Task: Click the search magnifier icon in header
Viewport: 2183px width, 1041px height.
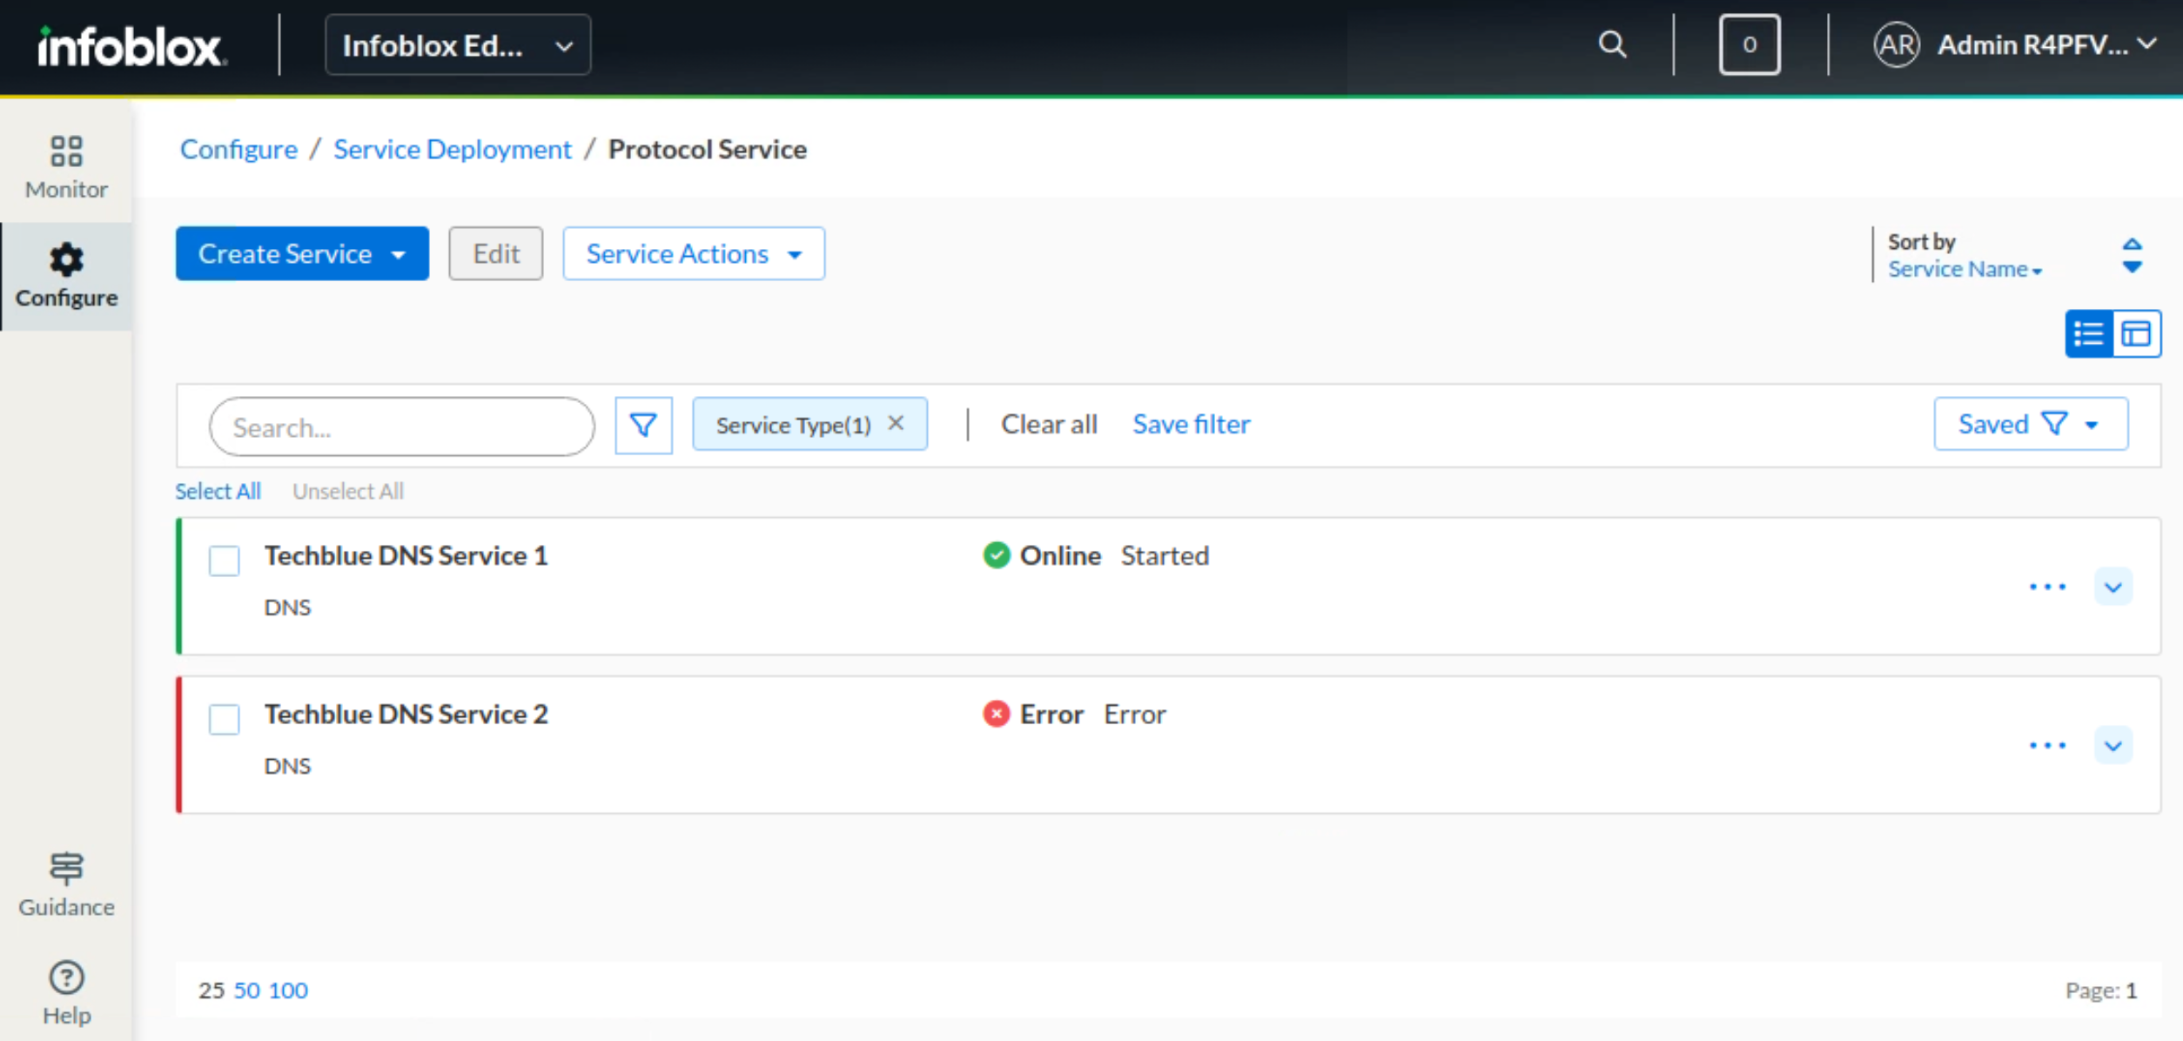Action: 1612,44
